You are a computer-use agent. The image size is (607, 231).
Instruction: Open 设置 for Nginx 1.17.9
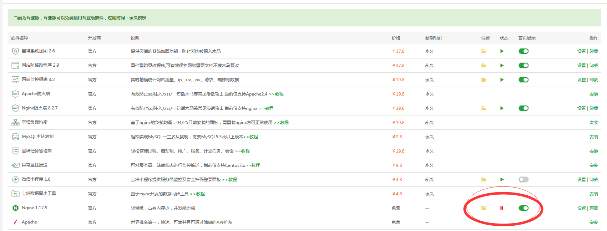pos(582,208)
